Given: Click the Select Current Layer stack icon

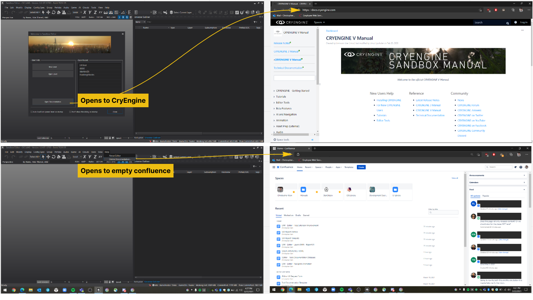Looking at the screenshot, I should [x=171, y=12].
